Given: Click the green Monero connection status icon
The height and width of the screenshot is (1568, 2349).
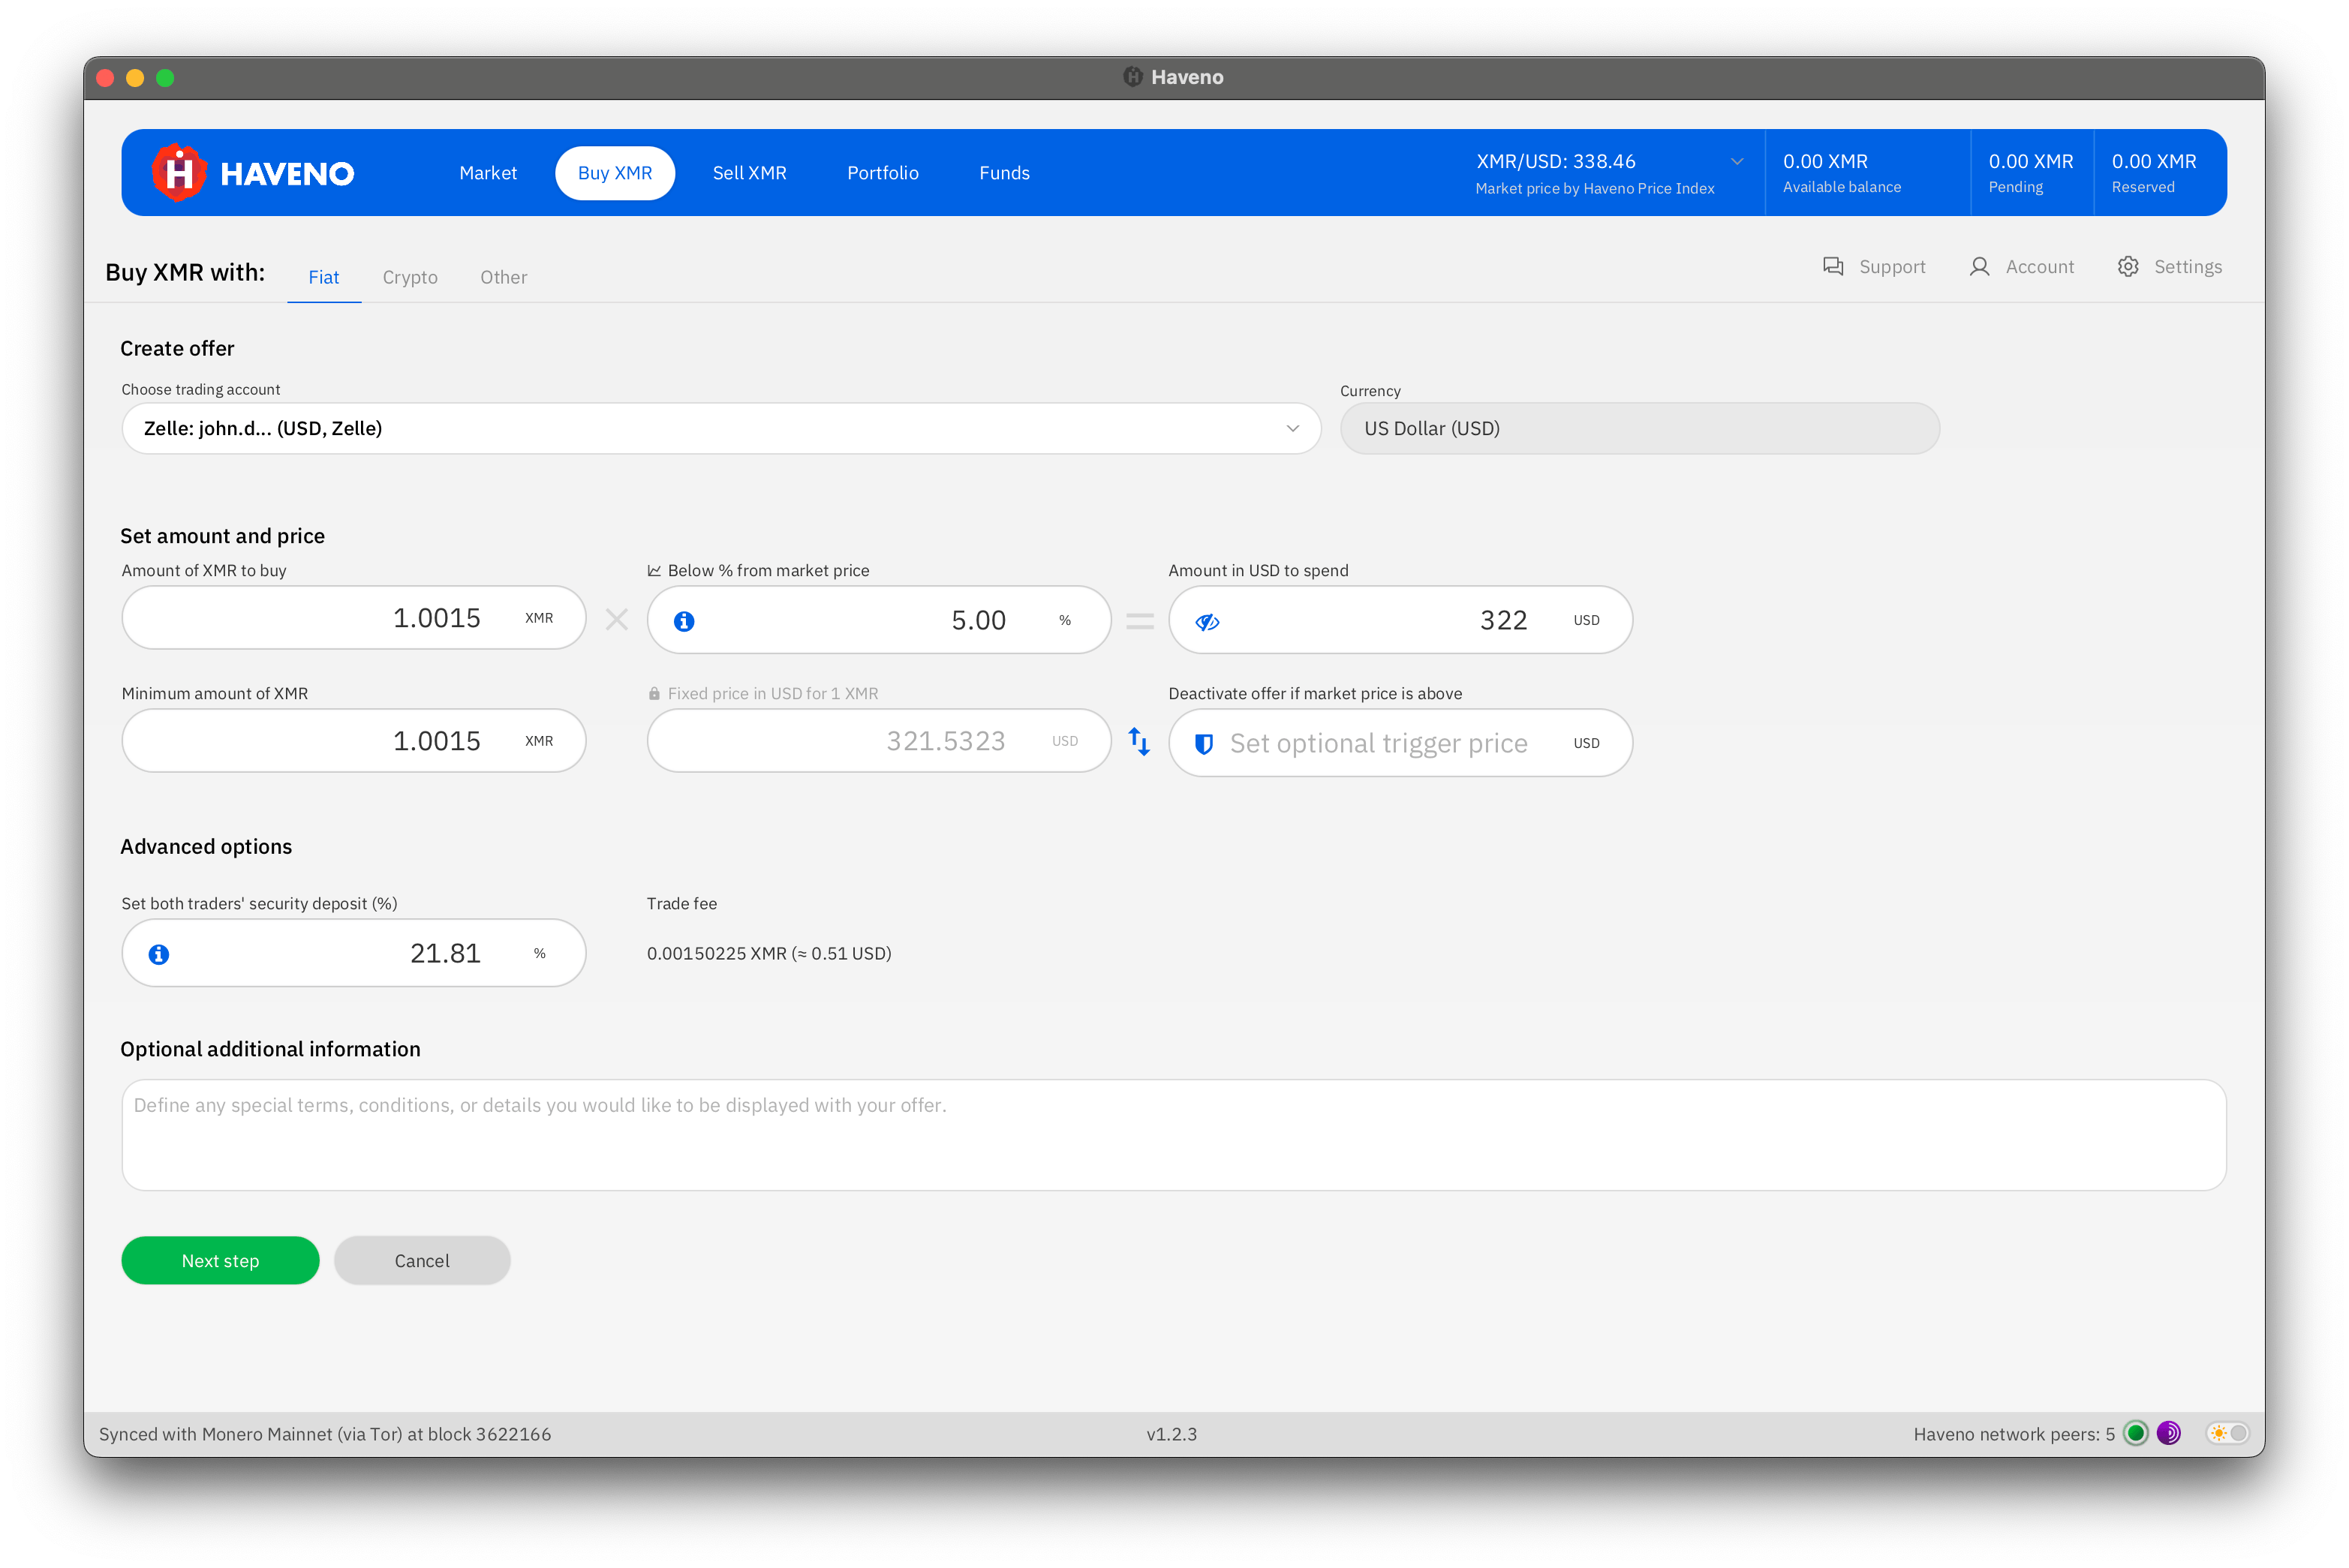Looking at the screenshot, I should (2135, 1433).
